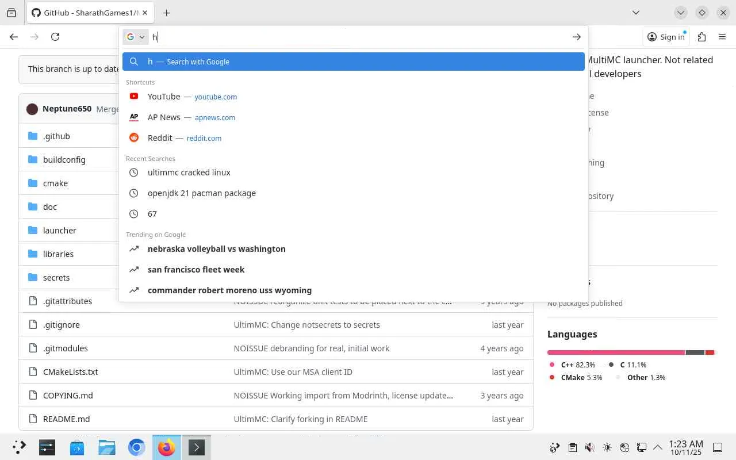Image resolution: width=736 pixels, height=460 pixels.
Task: Open the Konsole terminal from taskbar
Action: 196,447
